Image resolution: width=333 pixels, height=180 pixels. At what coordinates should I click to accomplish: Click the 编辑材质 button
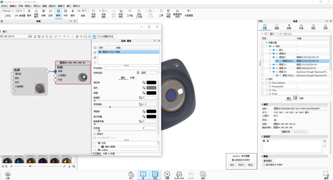point(286,132)
